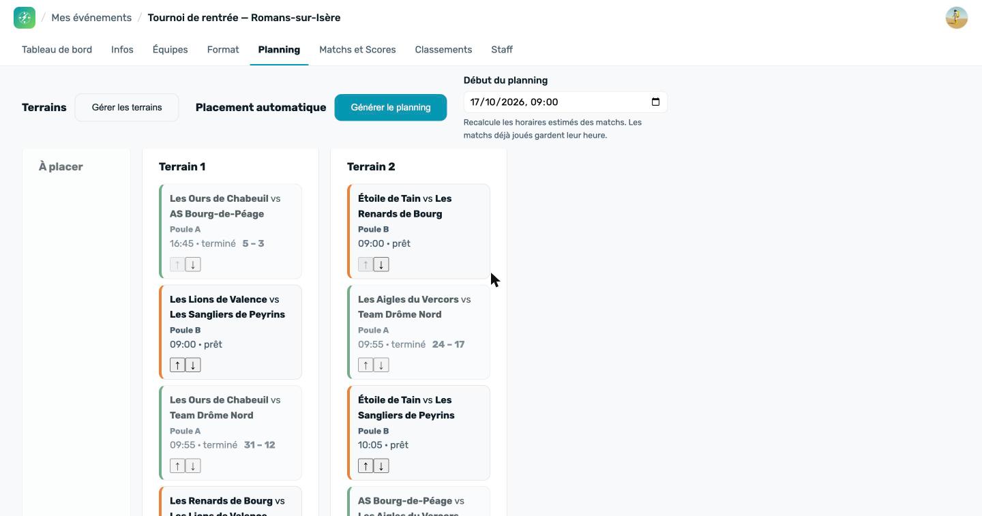
Task: Move Ours de Chabeuil vs Team Drôme Nord down
Action: (193, 466)
